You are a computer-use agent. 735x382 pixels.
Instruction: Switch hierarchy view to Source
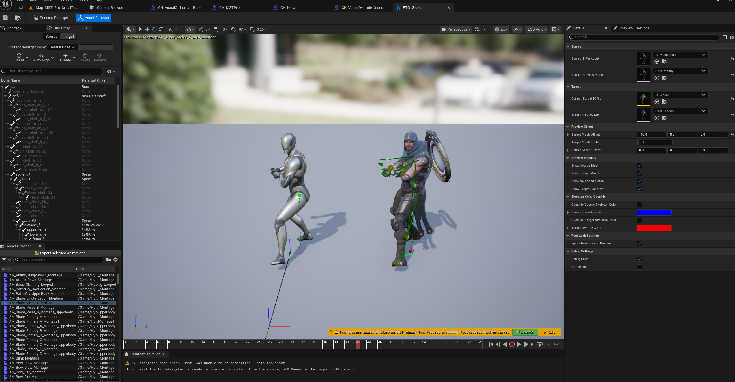coord(51,37)
